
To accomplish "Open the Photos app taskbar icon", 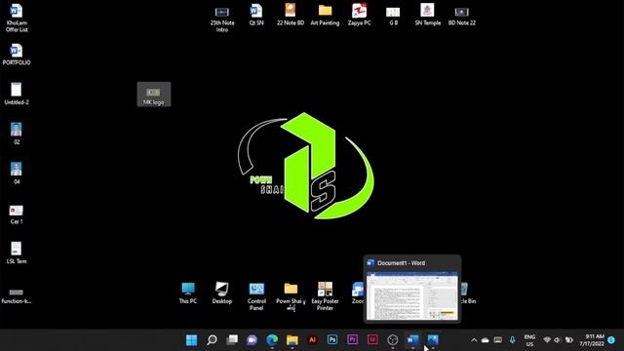I will [x=433, y=340].
